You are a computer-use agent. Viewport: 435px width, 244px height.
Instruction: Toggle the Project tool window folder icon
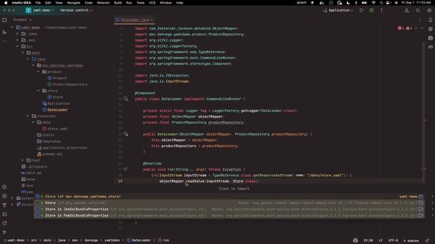coord(5,20)
